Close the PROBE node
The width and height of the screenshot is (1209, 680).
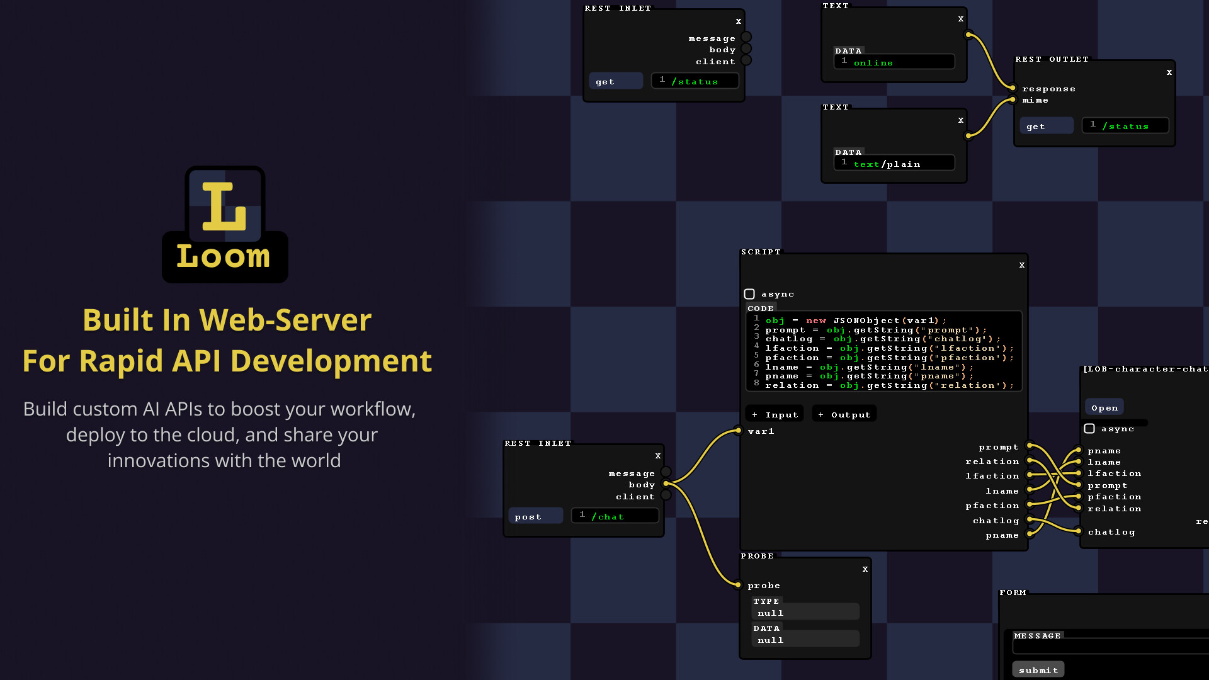click(x=865, y=569)
